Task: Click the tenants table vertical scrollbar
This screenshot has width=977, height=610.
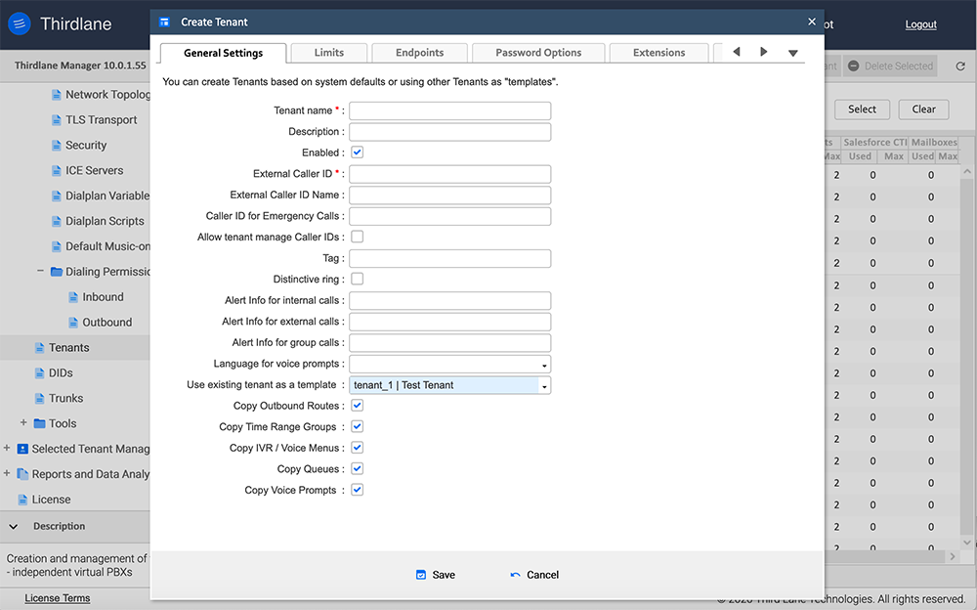Action: point(967,356)
